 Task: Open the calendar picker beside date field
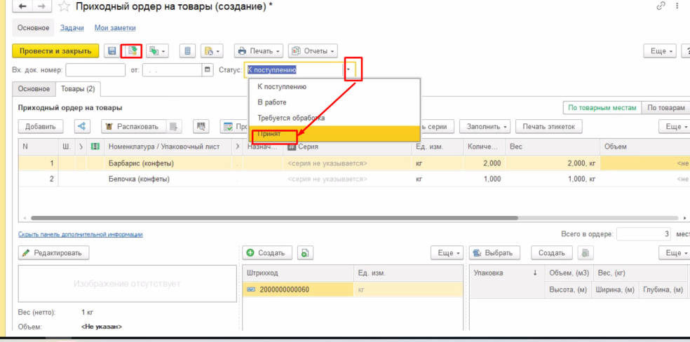(208, 70)
